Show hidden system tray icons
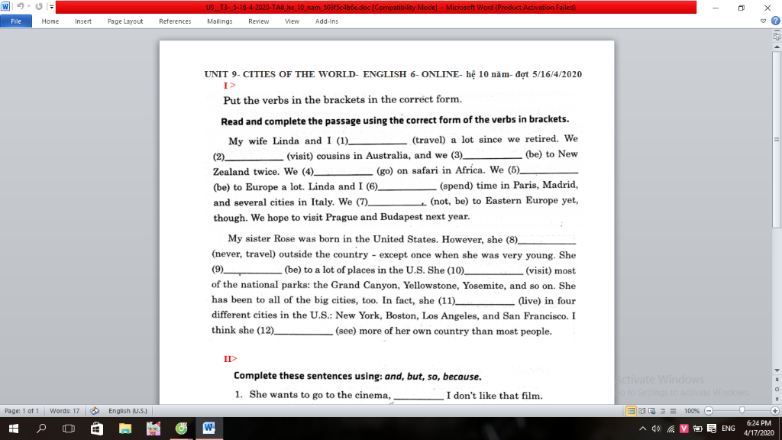The height and width of the screenshot is (440, 782). click(642, 429)
